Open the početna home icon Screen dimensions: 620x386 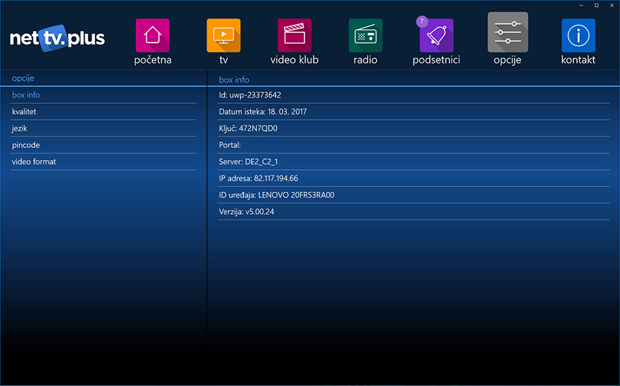[153, 36]
